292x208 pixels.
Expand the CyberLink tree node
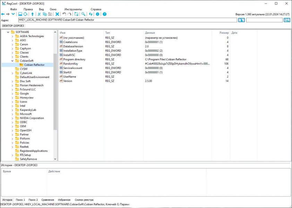point(12,73)
